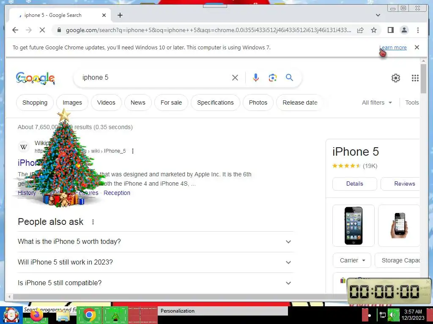Expand Is iPhone 5 still compatible
433x324 pixels.
click(155, 283)
